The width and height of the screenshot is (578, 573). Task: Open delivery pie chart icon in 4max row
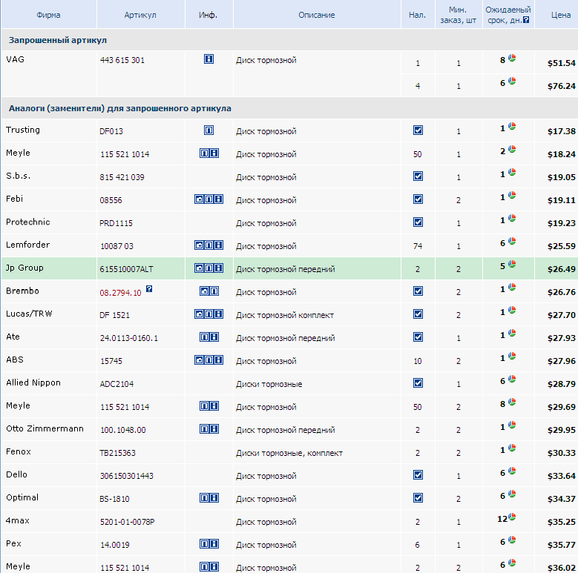coord(512,517)
